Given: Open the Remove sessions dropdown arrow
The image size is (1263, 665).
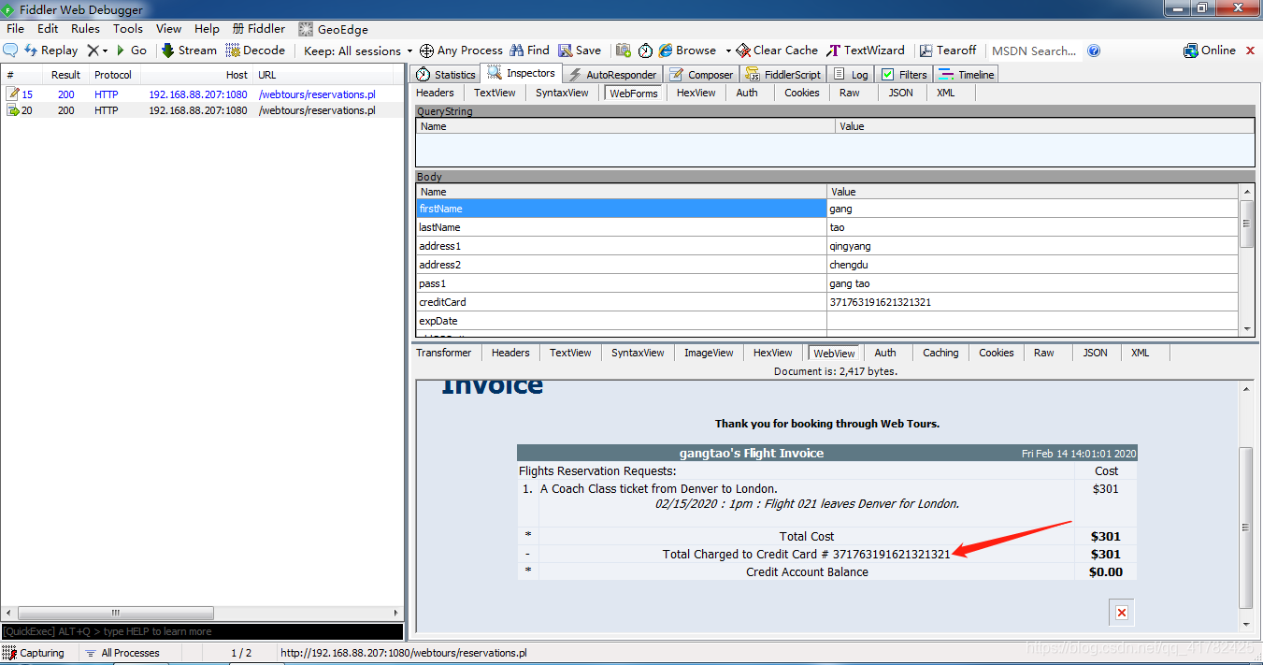Looking at the screenshot, I should point(105,51).
